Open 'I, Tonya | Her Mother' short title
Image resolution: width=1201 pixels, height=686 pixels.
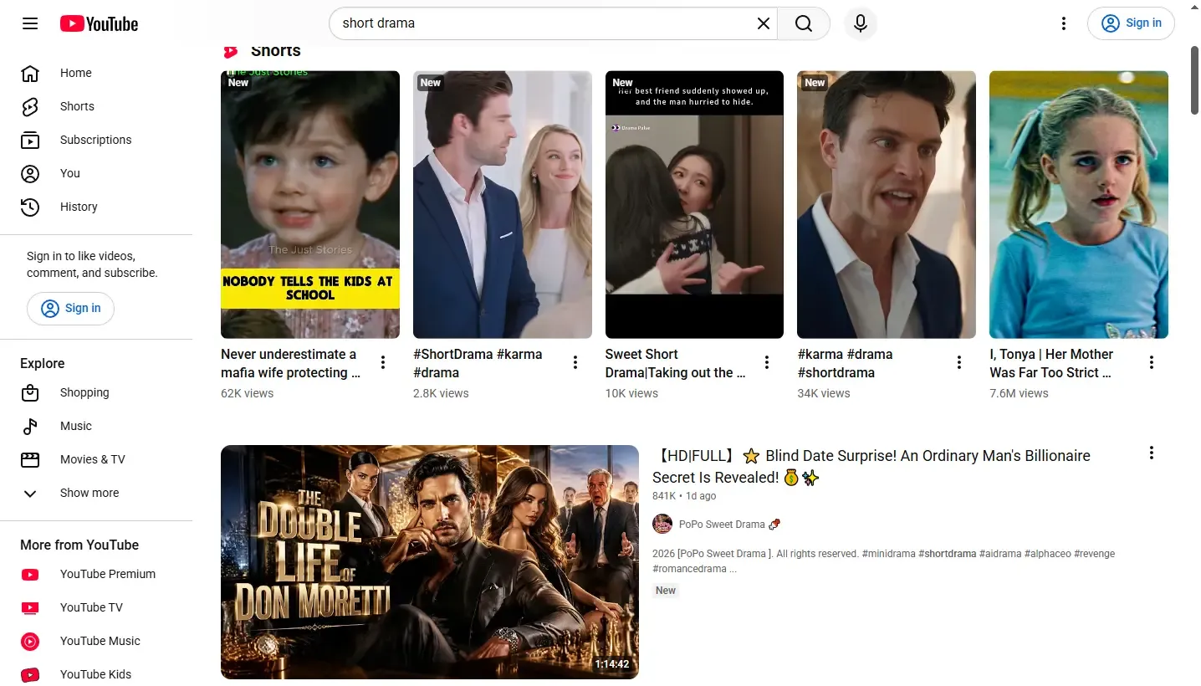1051,363
